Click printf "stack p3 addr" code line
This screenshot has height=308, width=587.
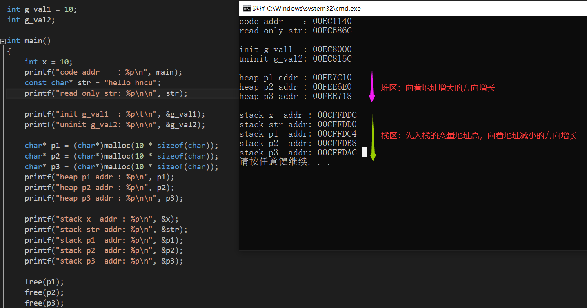104,261
